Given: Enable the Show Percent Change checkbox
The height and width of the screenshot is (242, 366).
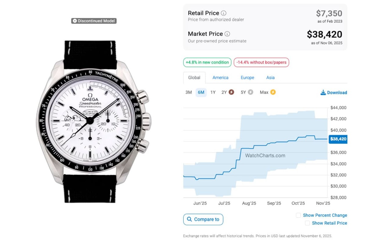Looking at the screenshot, I should point(298,215).
